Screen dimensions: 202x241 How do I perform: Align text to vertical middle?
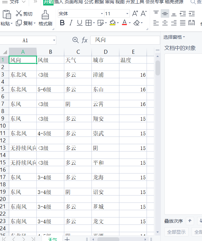165,13
